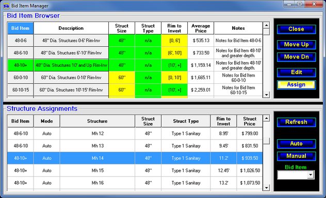Click the Bid Item combo box field
The image size is (326, 198).
[296, 175]
